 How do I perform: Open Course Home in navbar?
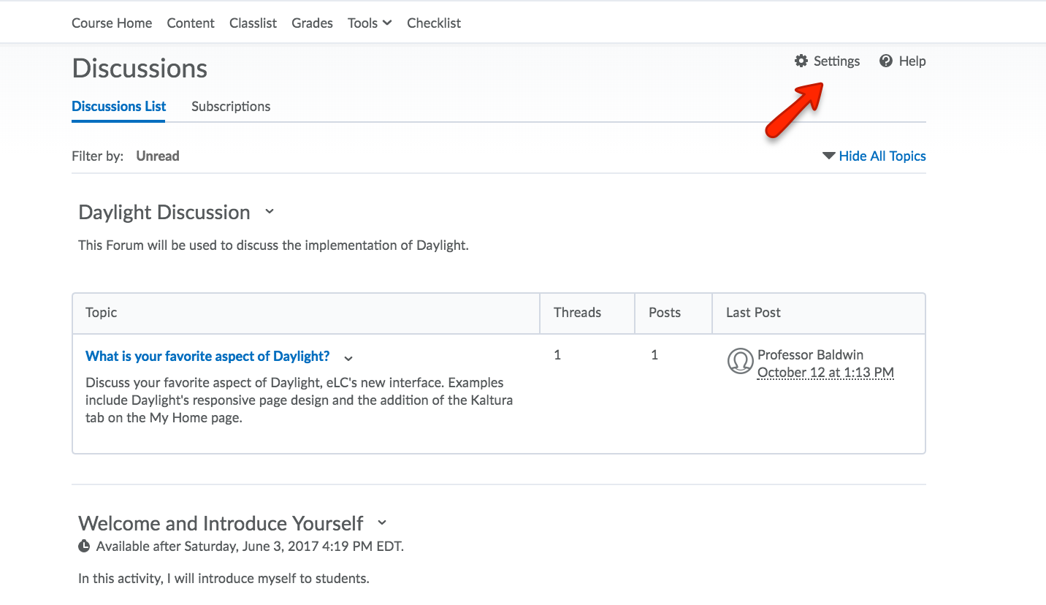(x=112, y=23)
